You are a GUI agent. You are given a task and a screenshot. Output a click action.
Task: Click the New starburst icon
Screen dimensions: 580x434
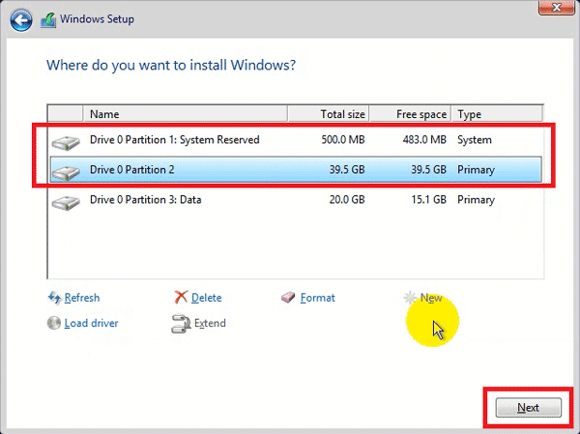coord(411,298)
